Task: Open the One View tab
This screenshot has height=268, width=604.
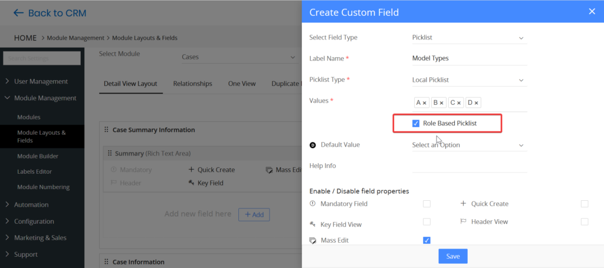Action: tap(242, 84)
